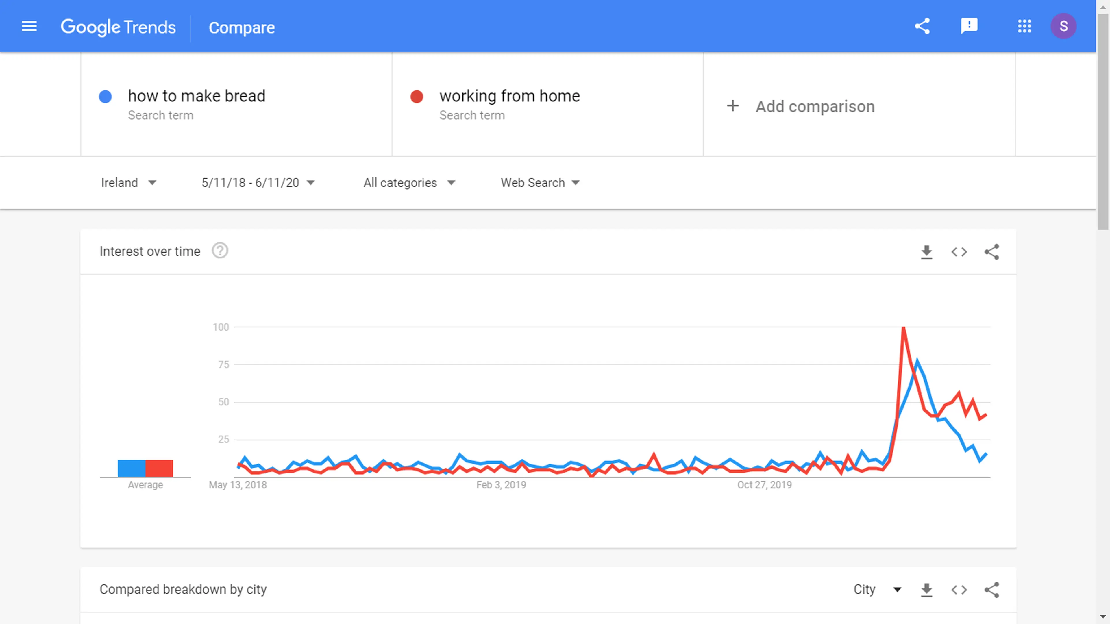Image resolution: width=1110 pixels, height=624 pixels.
Task: Open the Interest over time help icon
Action: (220, 251)
